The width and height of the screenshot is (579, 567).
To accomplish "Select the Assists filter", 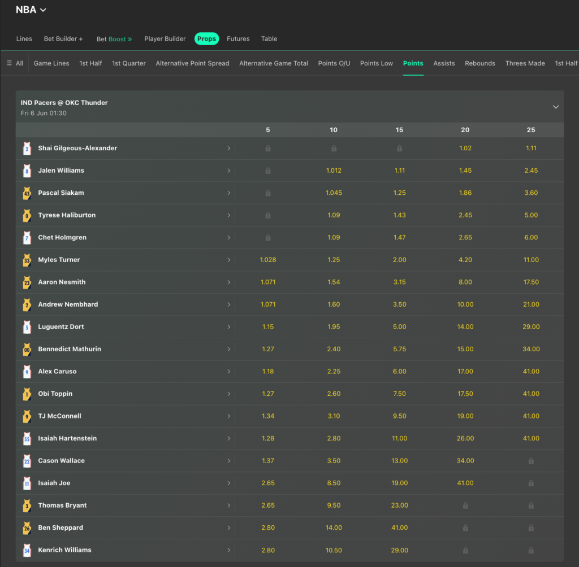I will [x=444, y=63].
